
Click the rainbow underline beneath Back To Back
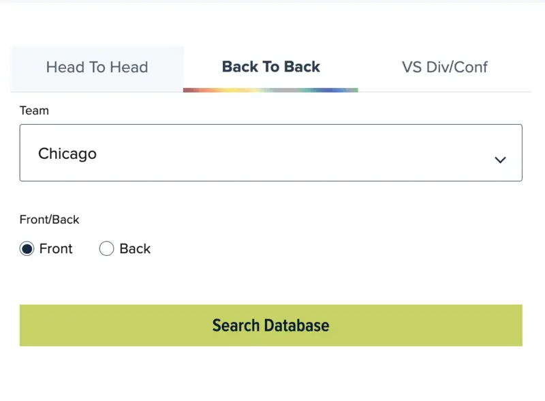pos(270,90)
